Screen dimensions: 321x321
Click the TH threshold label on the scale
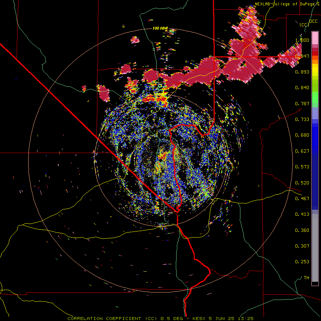click(x=306, y=278)
